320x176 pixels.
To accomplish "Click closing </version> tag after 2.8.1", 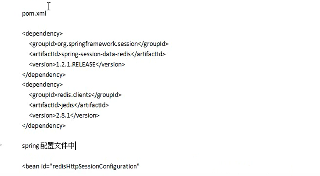I will tap(85, 115).
